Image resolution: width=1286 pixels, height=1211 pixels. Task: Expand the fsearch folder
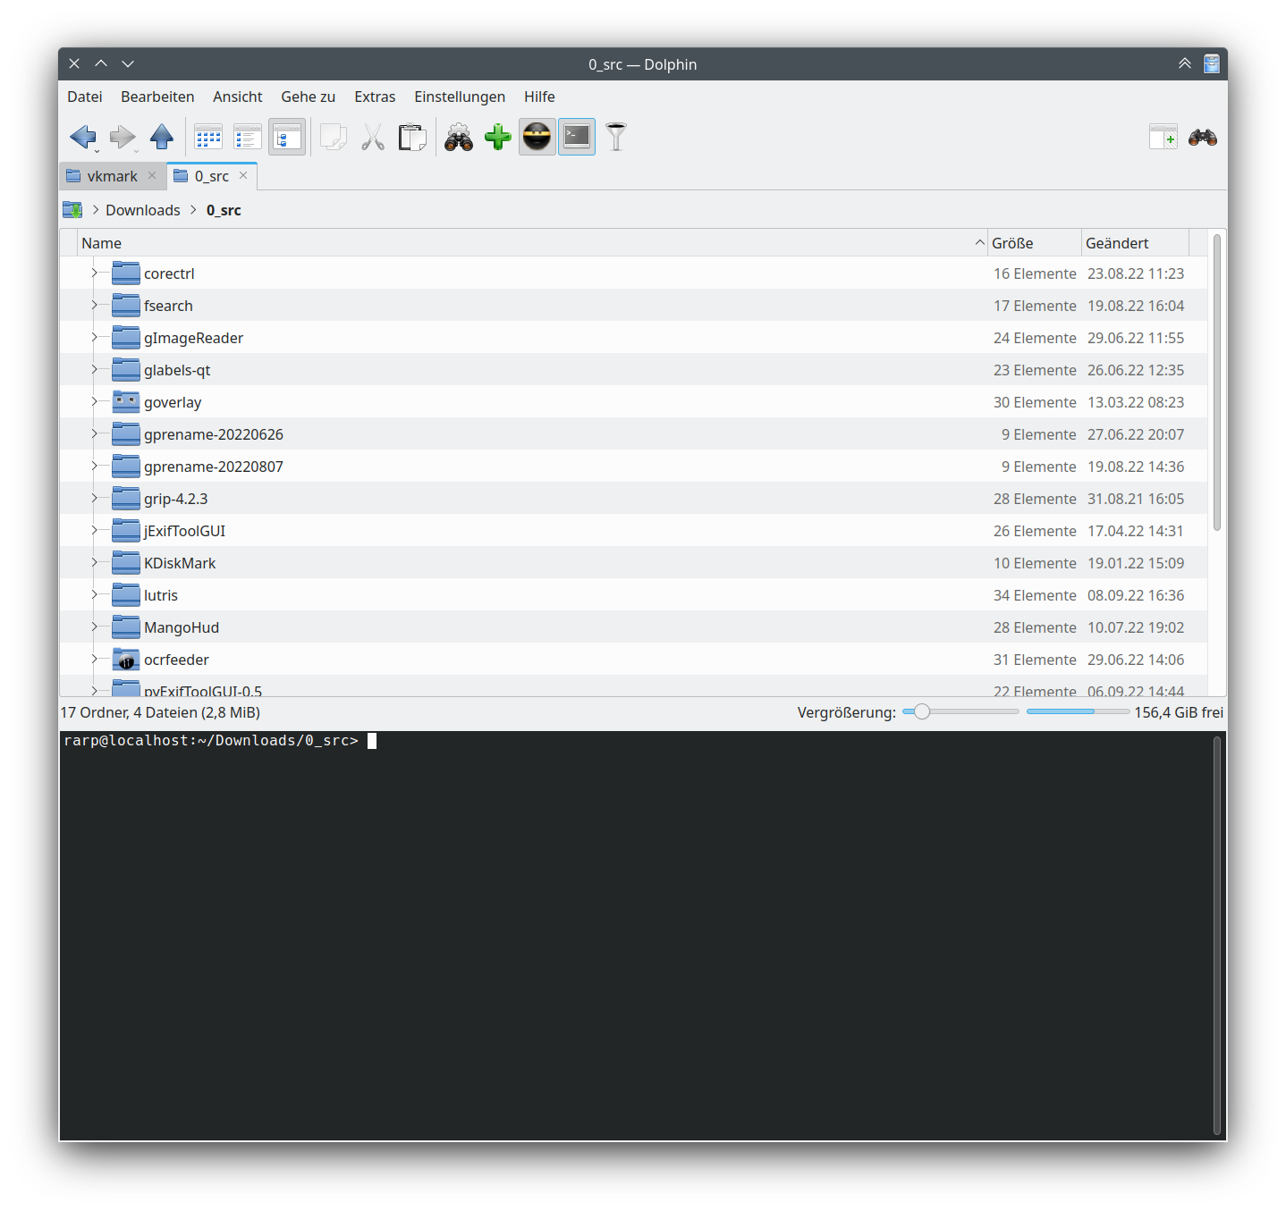click(x=94, y=305)
